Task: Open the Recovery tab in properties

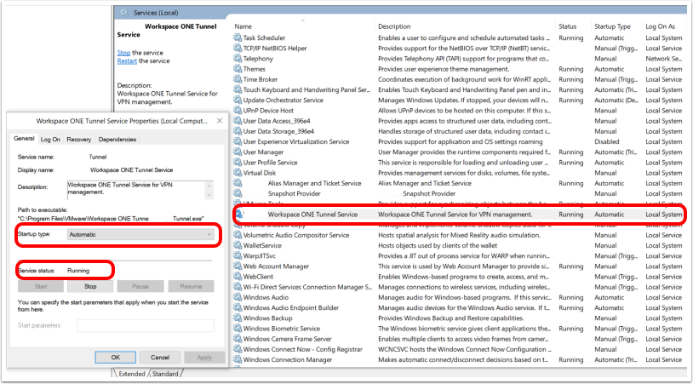Action: tap(78, 140)
